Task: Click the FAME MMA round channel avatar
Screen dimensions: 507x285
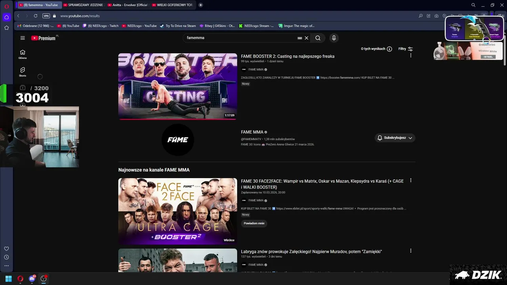Action: coord(177,140)
